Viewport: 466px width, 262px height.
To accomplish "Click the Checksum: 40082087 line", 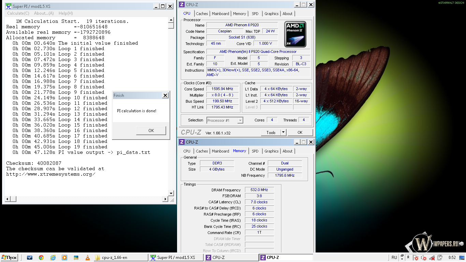I will [34, 163].
